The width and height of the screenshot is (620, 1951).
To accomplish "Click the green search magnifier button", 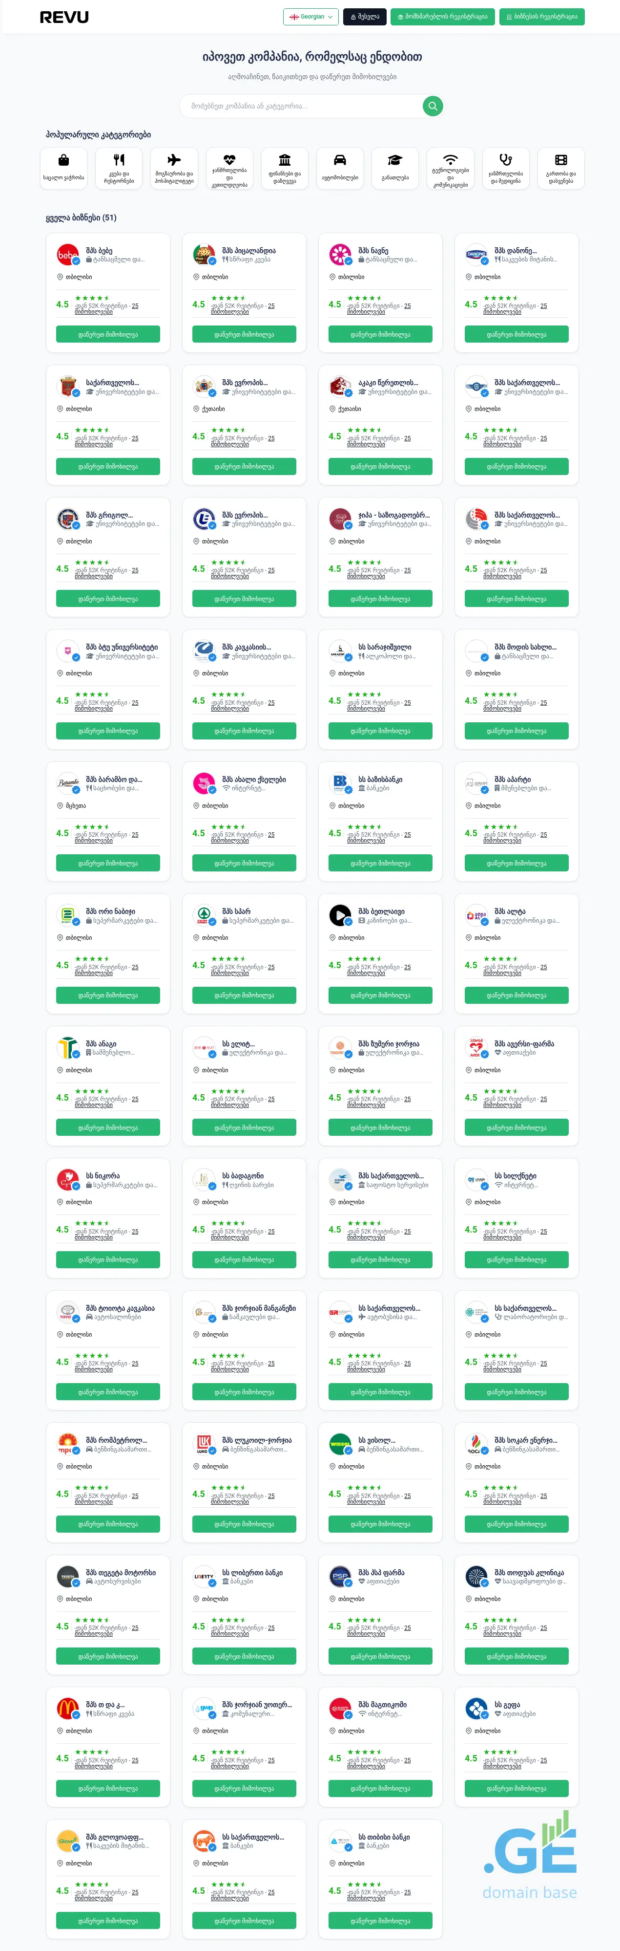I will (x=433, y=106).
